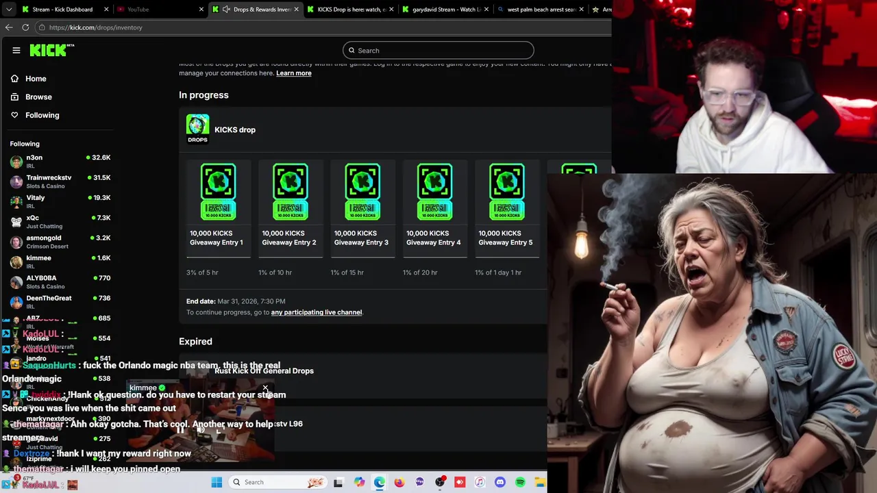Switch to the Stream - Kick Dashboard tab
This screenshot has height=493, width=877.
pyautogui.click(x=62, y=10)
